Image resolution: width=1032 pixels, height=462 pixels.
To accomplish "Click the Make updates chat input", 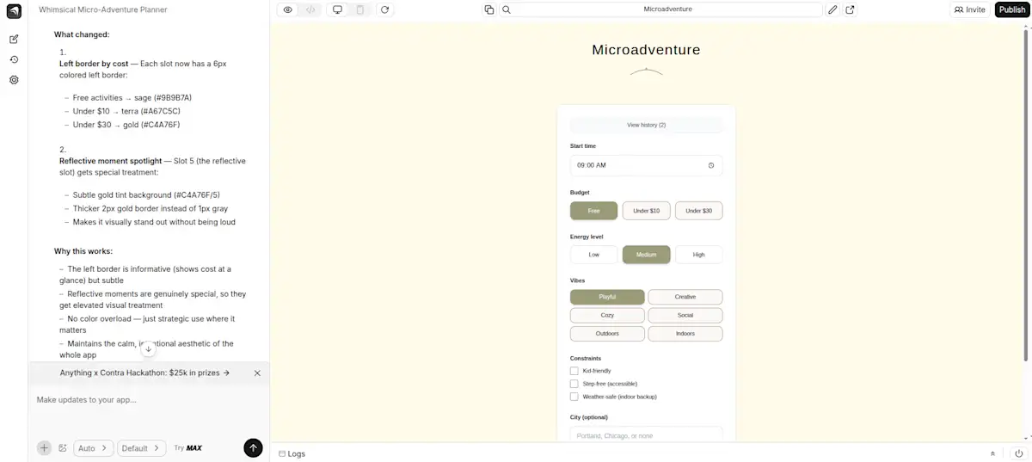I will [x=149, y=400].
